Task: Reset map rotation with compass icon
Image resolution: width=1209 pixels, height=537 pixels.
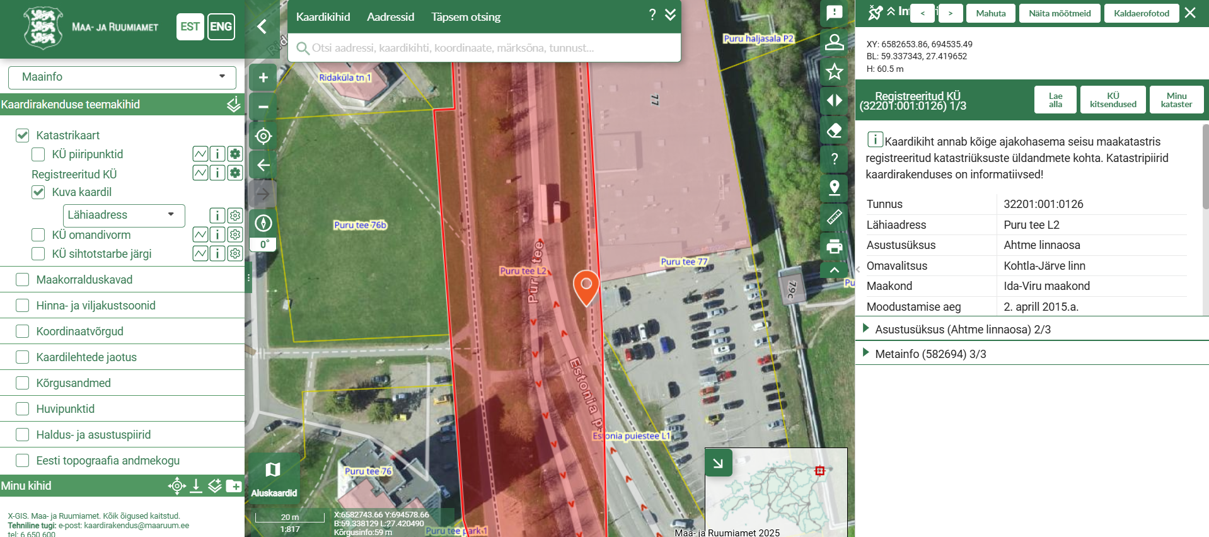Action: tap(263, 223)
